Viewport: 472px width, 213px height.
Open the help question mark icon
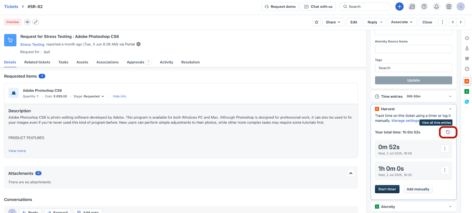(x=424, y=6)
